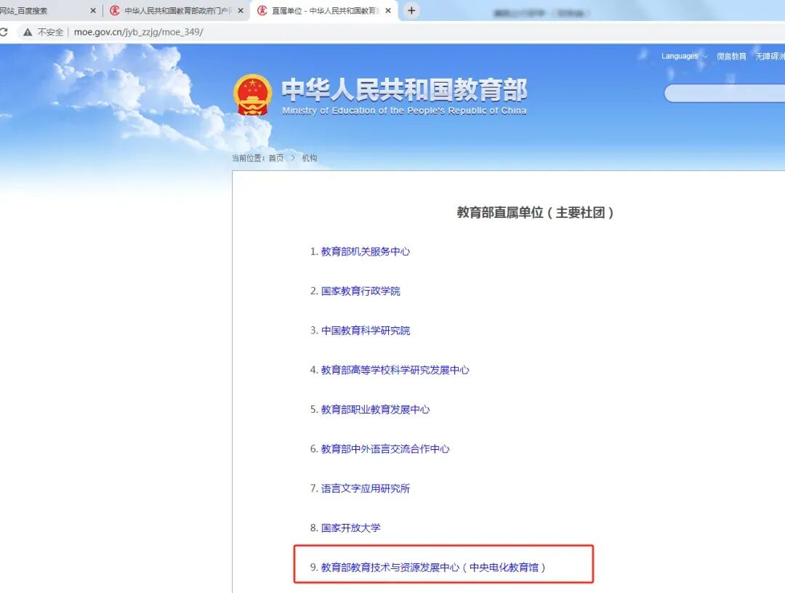785x593 pixels.
Task: Click the site search input field
Action: 725,94
